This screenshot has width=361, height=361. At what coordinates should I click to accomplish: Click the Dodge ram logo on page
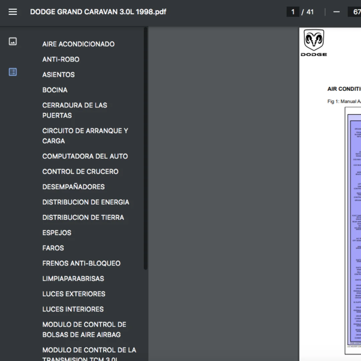(314, 42)
